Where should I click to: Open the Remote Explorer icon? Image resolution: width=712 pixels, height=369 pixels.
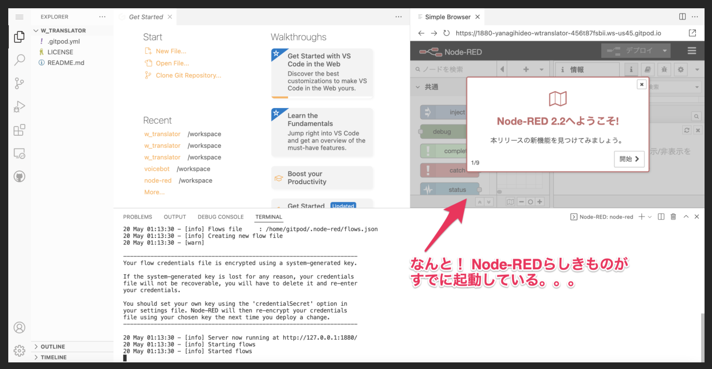pyautogui.click(x=19, y=153)
